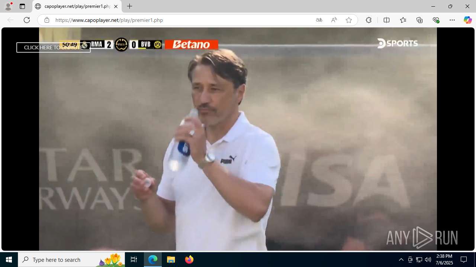Open the translate page icon
476x267 pixels.
pos(319,20)
